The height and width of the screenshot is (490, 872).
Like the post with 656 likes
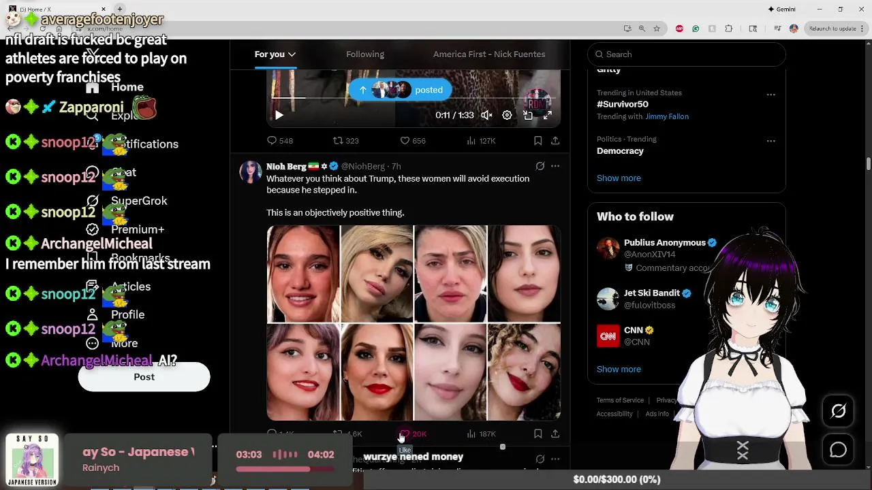pyautogui.click(x=412, y=141)
